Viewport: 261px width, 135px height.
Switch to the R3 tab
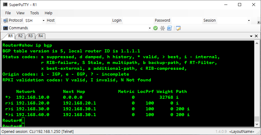[31, 36]
